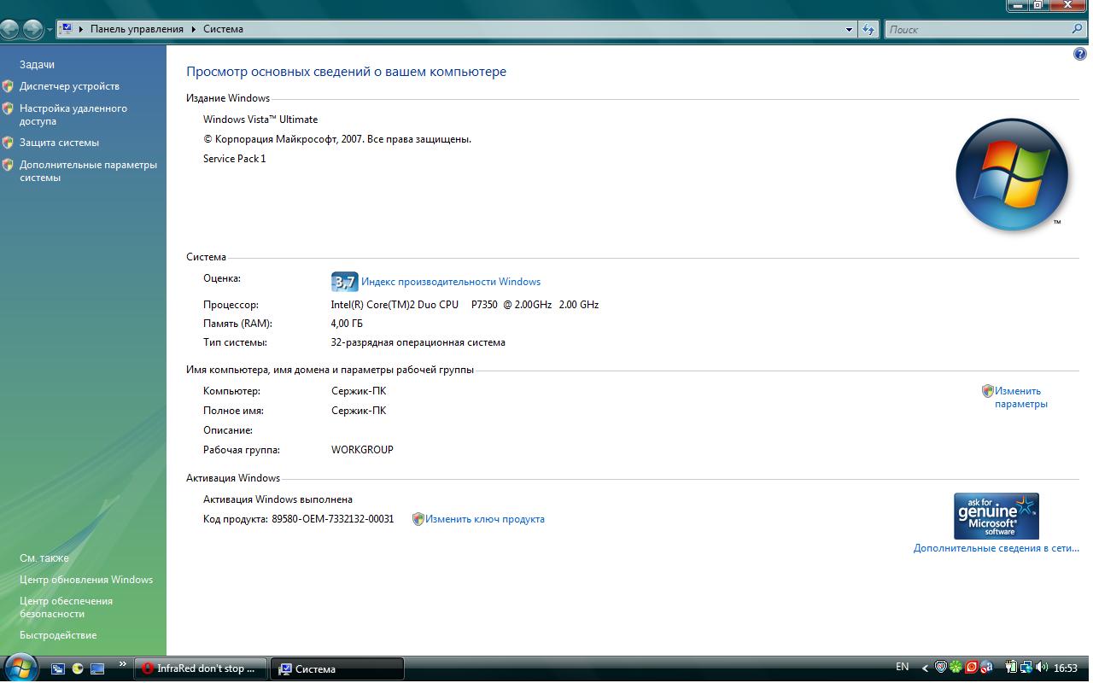Click product ID '89580-OEM-7332132-00031'

pyautogui.click(x=333, y=519)
